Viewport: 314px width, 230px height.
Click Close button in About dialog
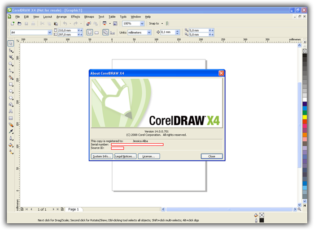point(212,156)
